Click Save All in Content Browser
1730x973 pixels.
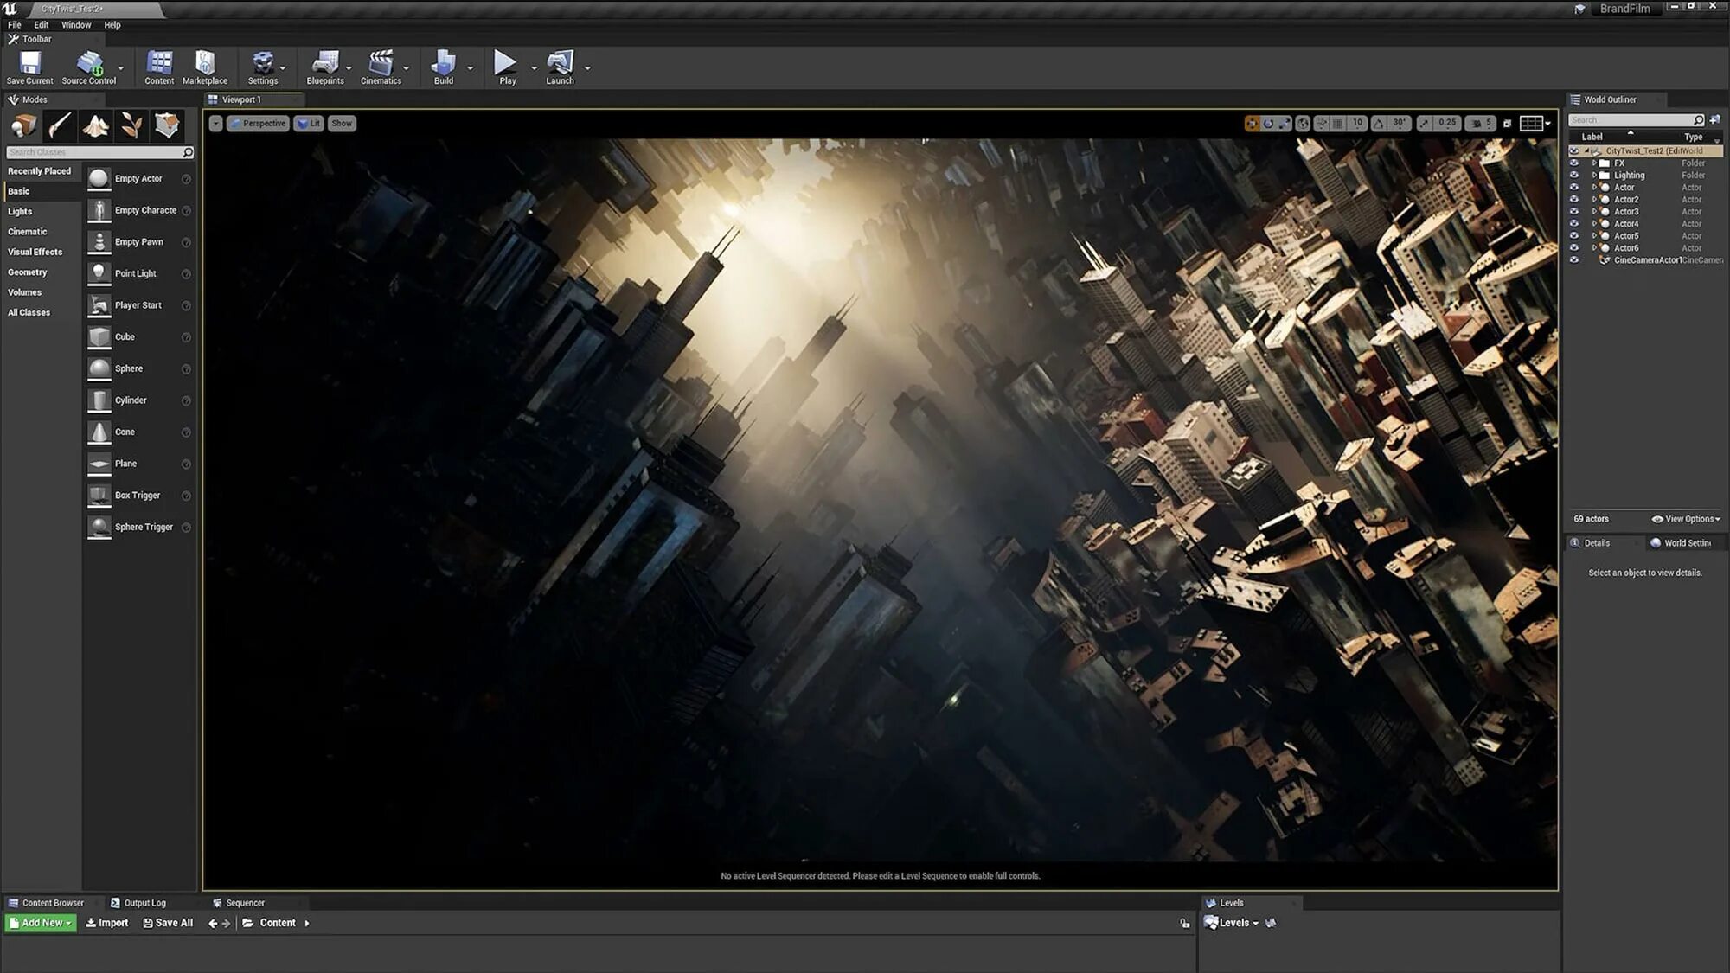(x=168, y=923)
